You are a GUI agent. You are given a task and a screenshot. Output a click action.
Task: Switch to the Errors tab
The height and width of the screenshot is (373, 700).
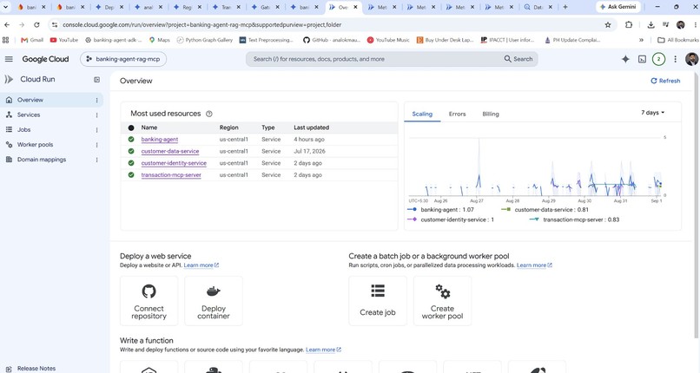(x=457, y=114)
